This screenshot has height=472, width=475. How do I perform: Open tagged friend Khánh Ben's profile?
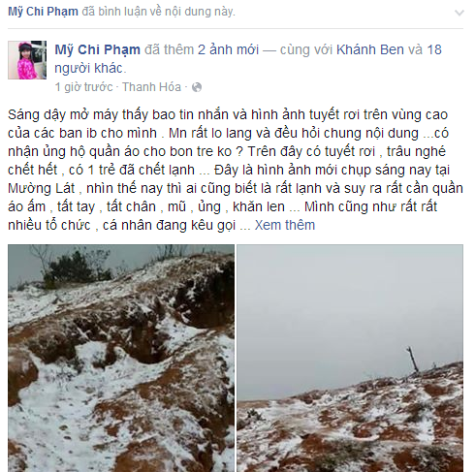click(370, 49)
